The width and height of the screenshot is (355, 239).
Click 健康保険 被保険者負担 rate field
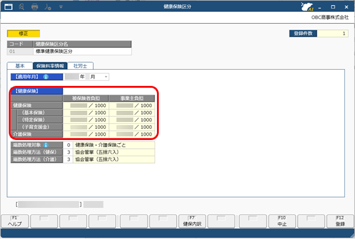(86, 105)
